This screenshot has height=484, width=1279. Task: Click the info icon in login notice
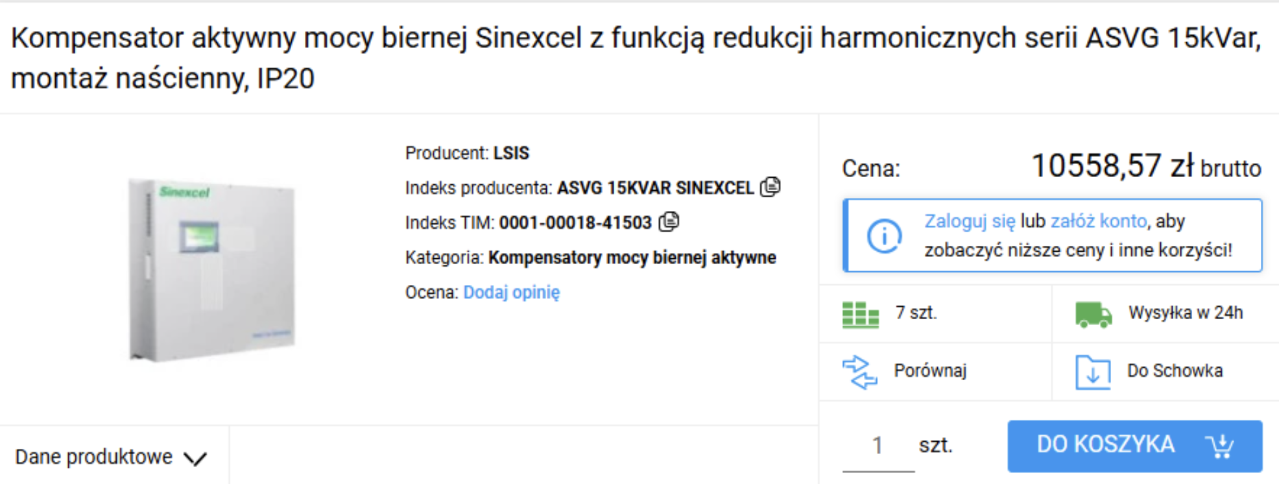click(x=884, y=236)
